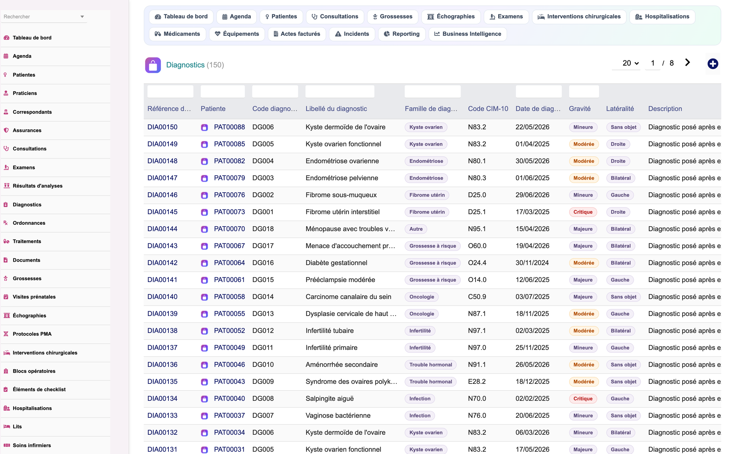
Task: Click the Critique badge in DIA00145 row
Action: (x=583, y=212)
